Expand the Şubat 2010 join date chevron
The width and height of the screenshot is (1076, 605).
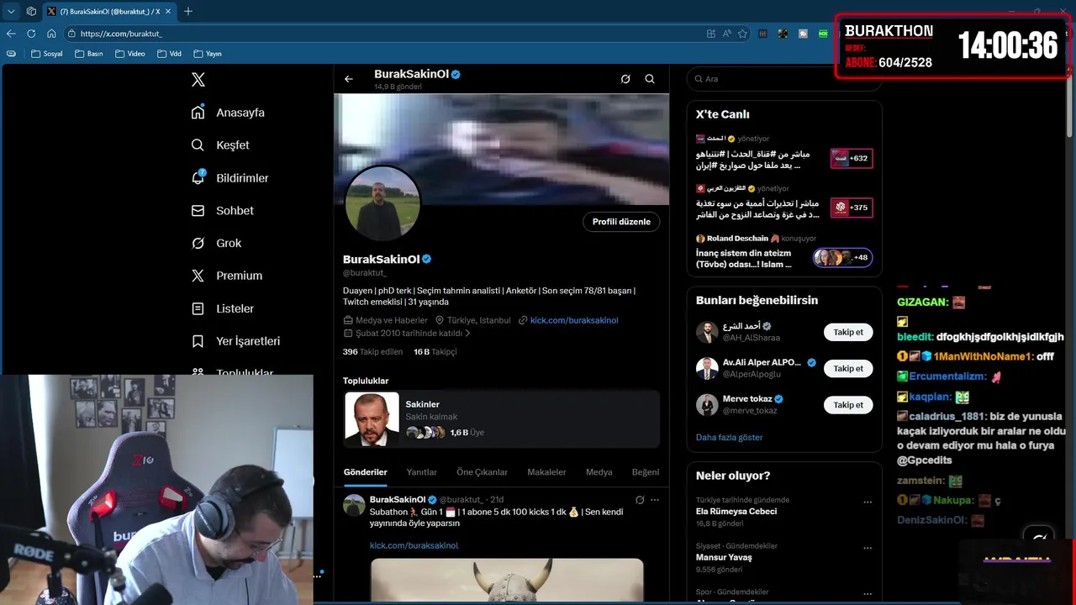467,334
